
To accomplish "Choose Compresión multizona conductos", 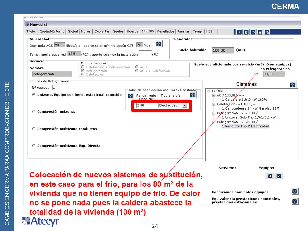I will pyautogui.click(x=34, y=129).
